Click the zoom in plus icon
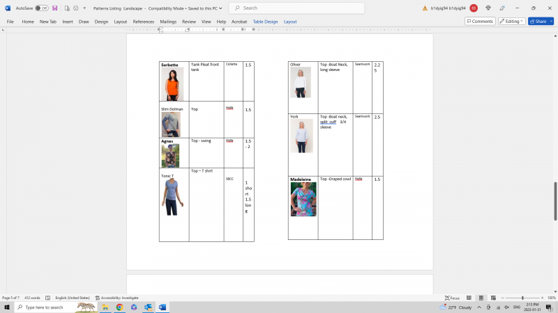This screenshot has height=313, width=558. point(541,298)
